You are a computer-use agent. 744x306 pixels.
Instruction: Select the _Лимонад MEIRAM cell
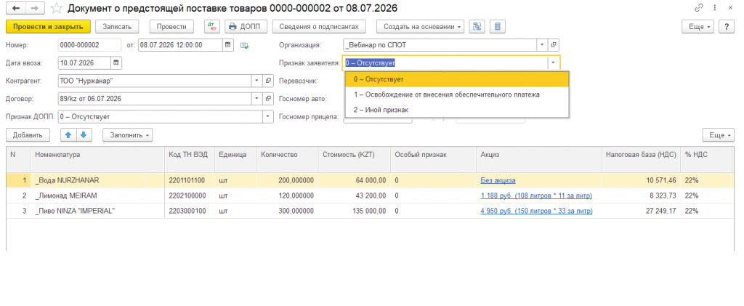tap(98, 196)
